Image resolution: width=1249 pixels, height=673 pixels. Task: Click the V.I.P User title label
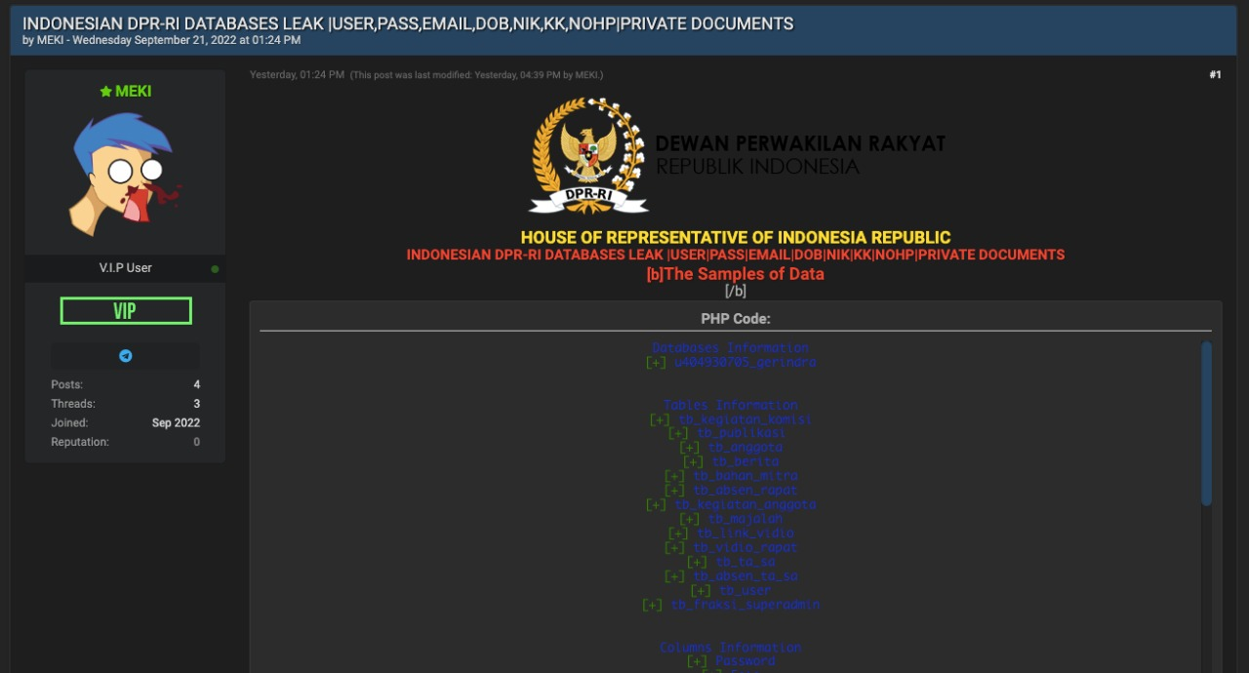pos(125,268)
